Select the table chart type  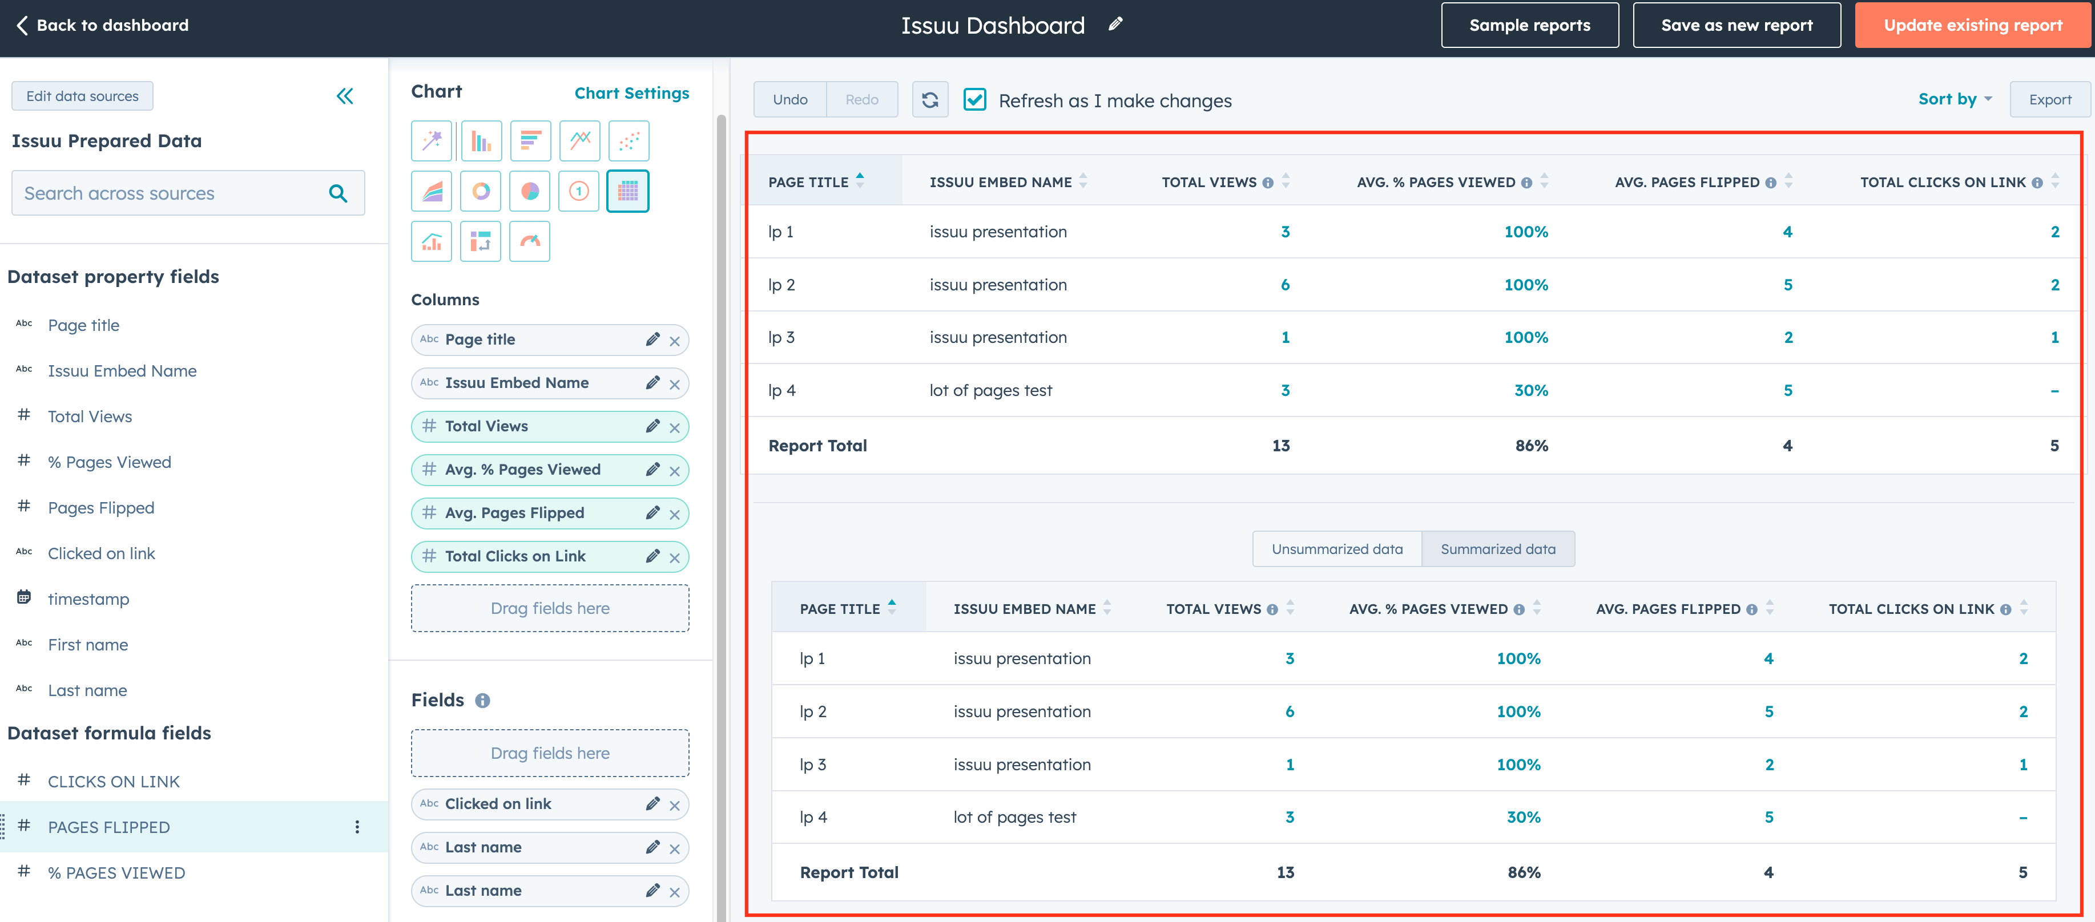click(628, 191)
